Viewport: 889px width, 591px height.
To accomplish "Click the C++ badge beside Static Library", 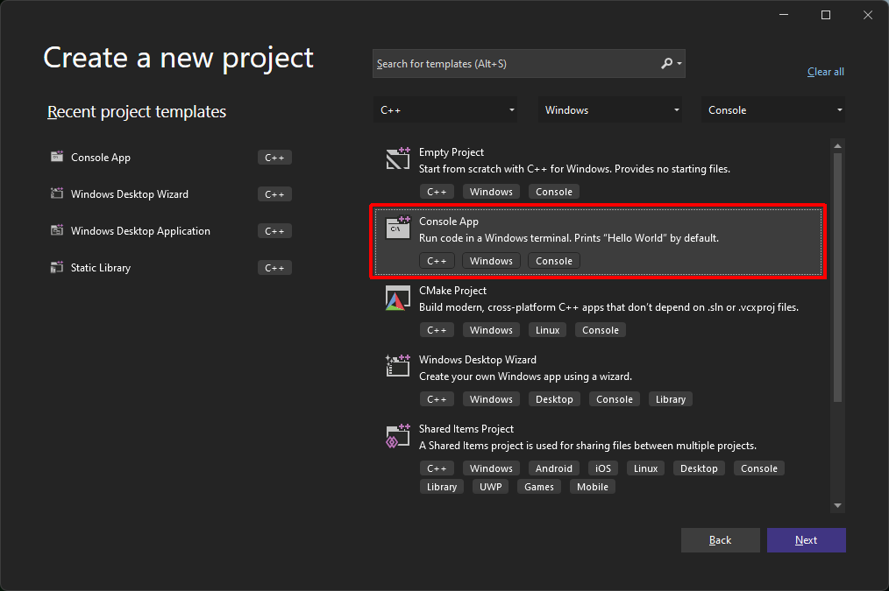I will pyautogui.click(x=274, y=268).
